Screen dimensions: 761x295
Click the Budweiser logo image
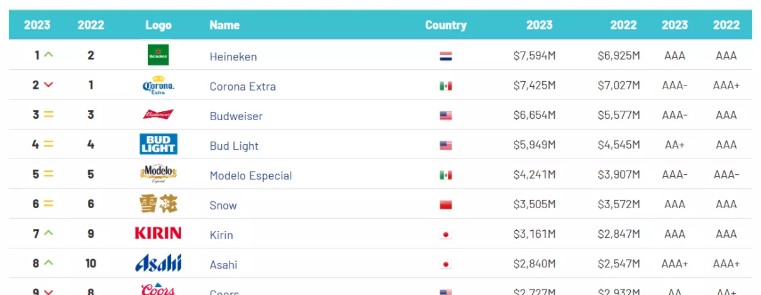pos(158,115)
